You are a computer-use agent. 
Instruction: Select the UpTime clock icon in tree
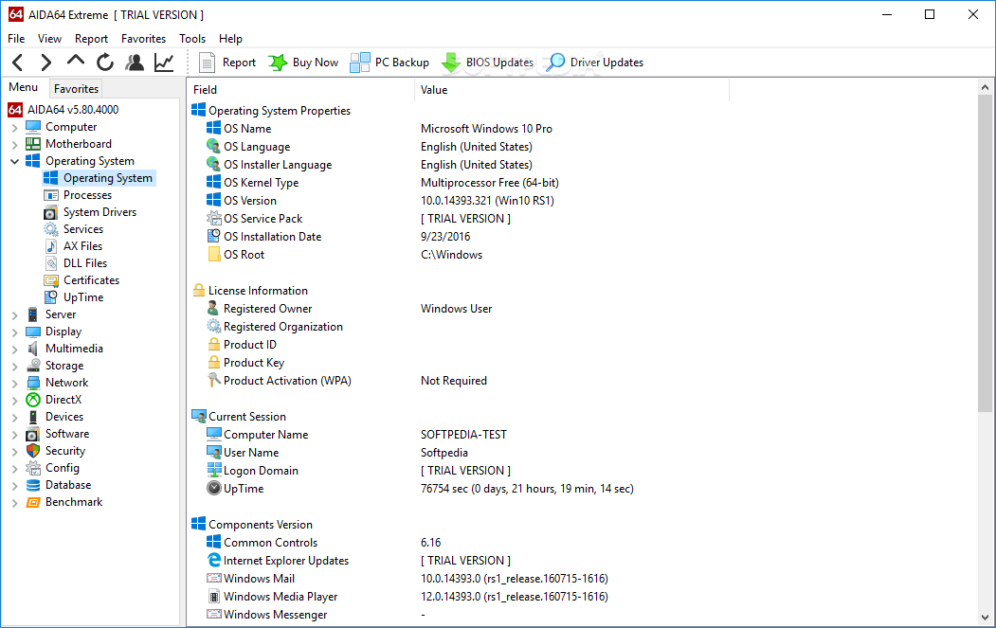tap(51, 297)
